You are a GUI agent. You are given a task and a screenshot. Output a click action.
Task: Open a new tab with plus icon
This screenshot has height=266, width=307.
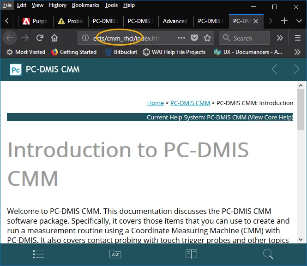tap(284, 21)
